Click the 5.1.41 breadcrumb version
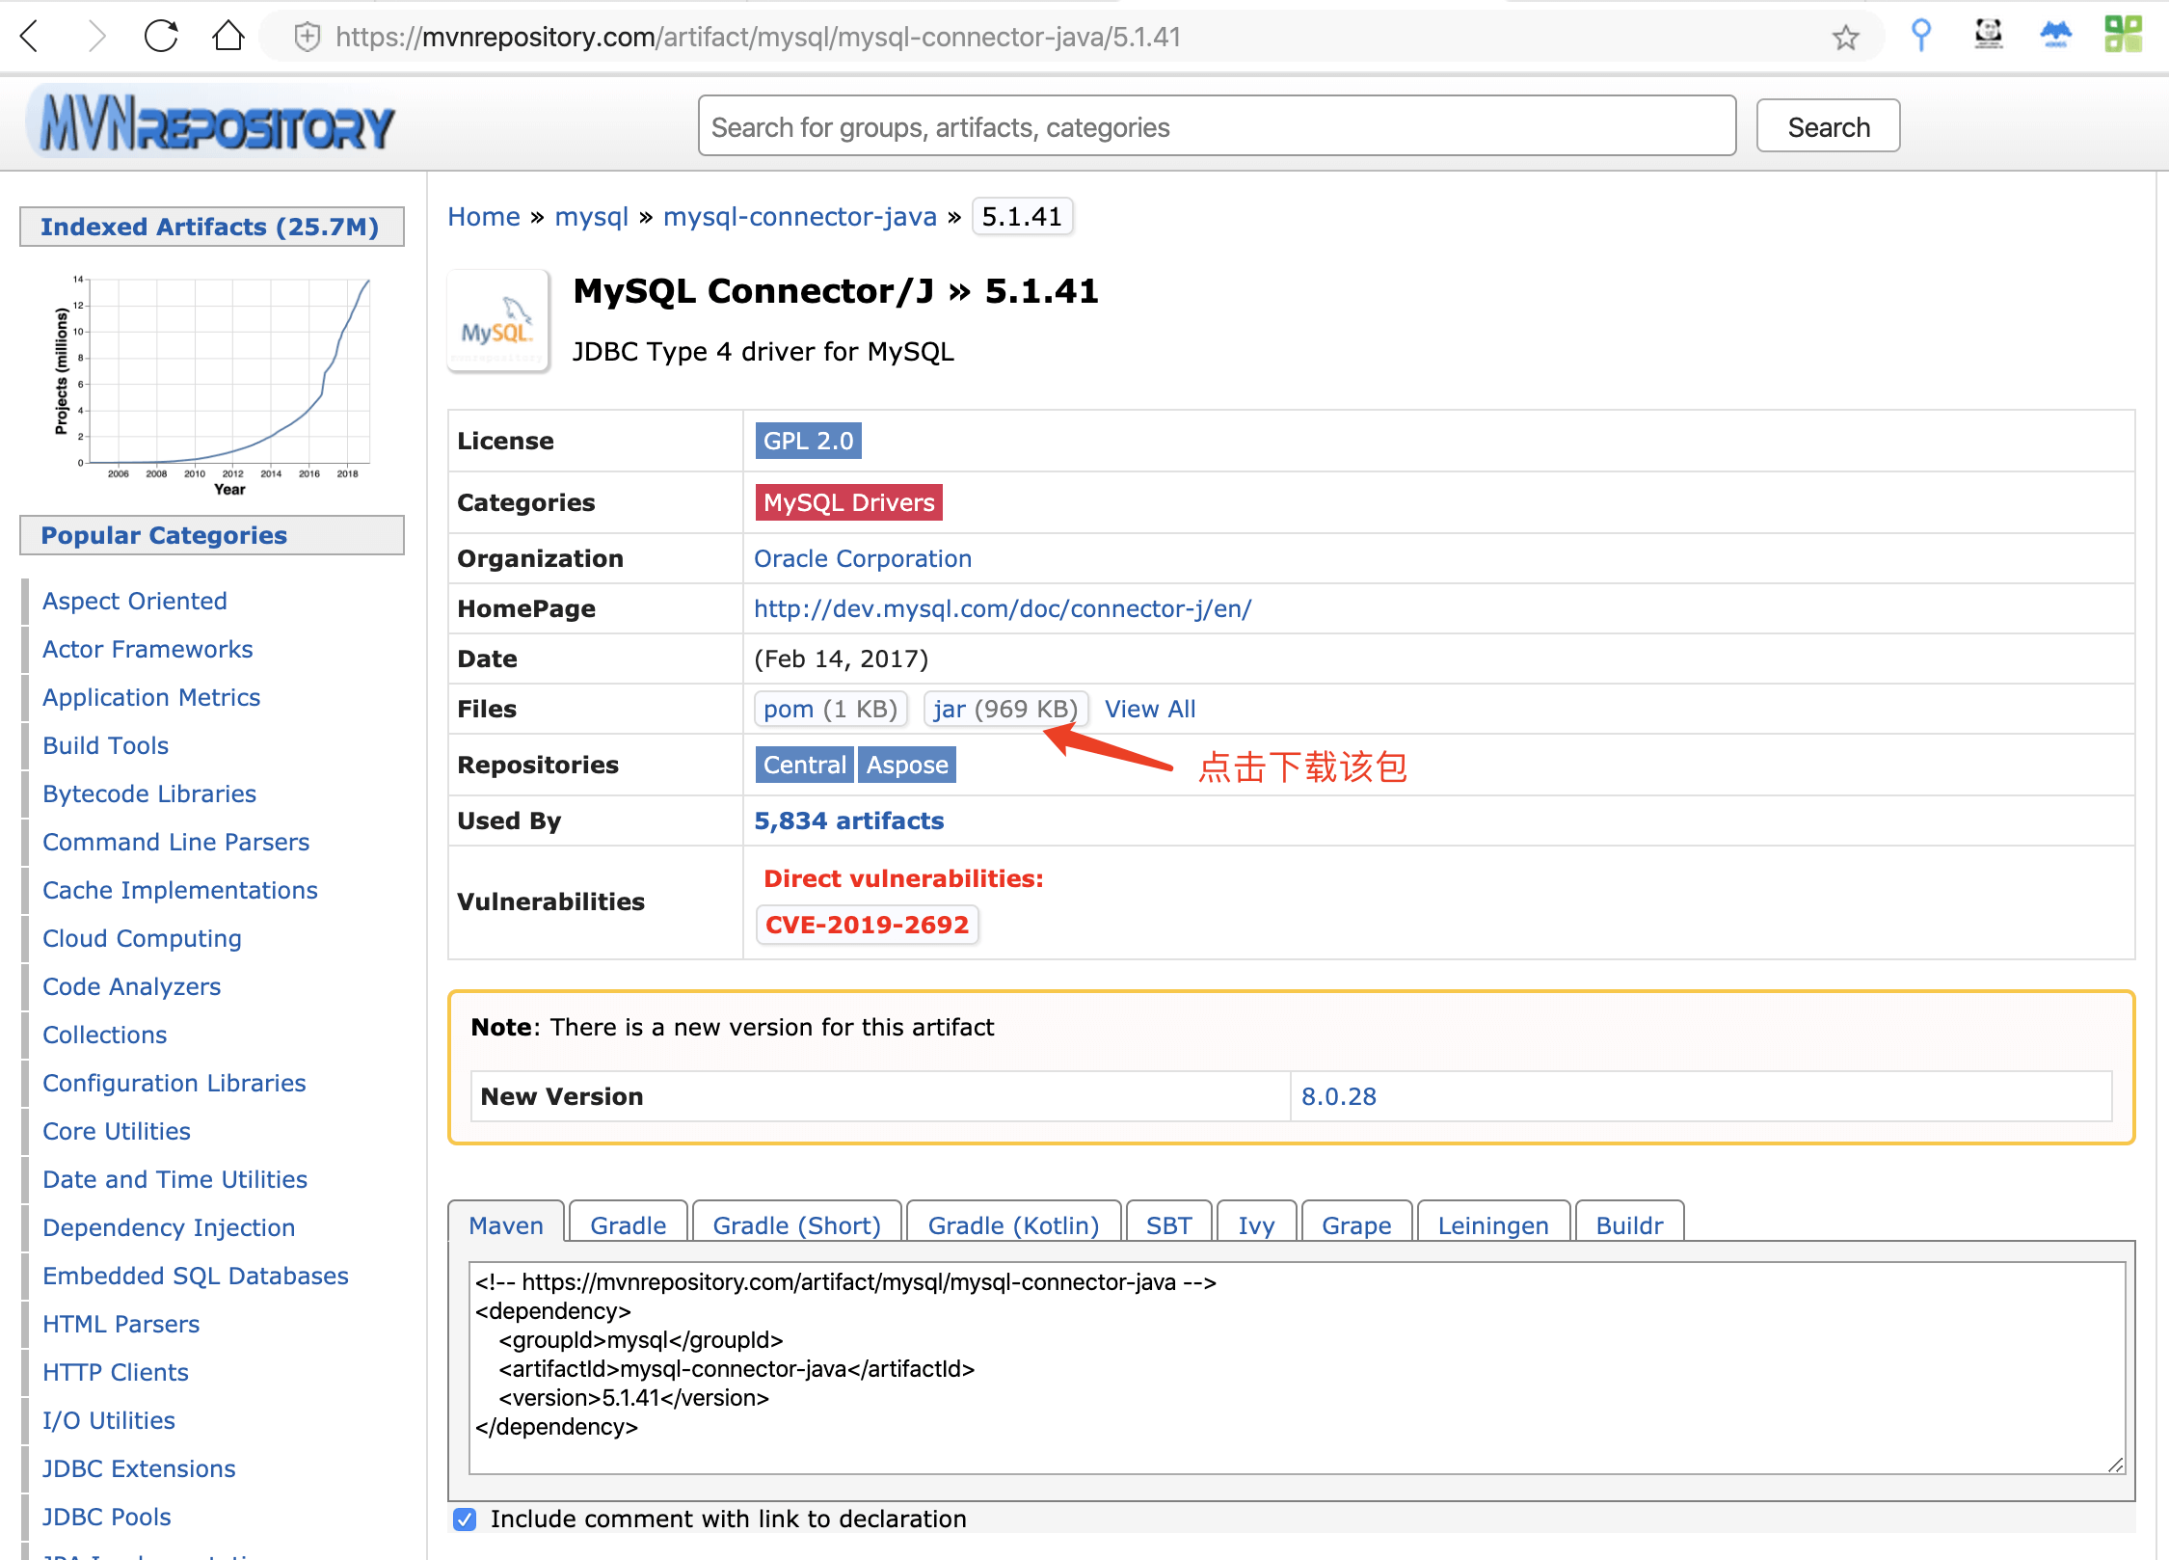This screenshot has width=2169, height=1560. (x=1022, y=217)
